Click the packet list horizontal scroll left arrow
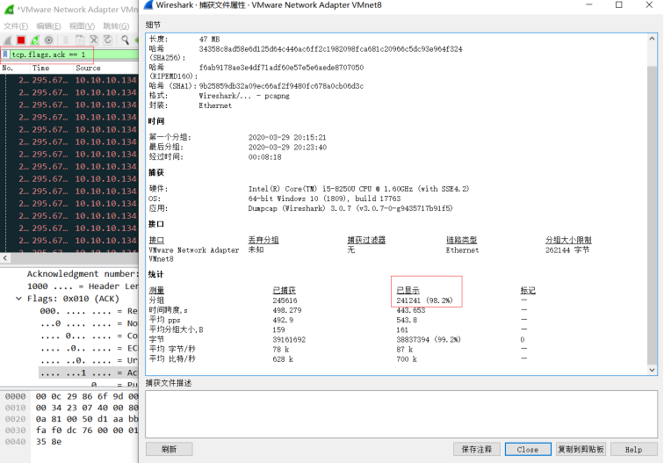The width and height of the screenshot is (664, 463). (x=4, y=258)
